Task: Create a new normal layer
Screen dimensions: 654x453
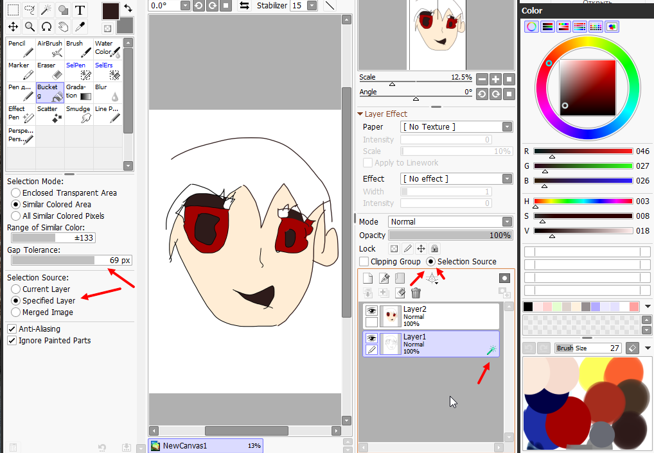Action: tap(367, 278)
